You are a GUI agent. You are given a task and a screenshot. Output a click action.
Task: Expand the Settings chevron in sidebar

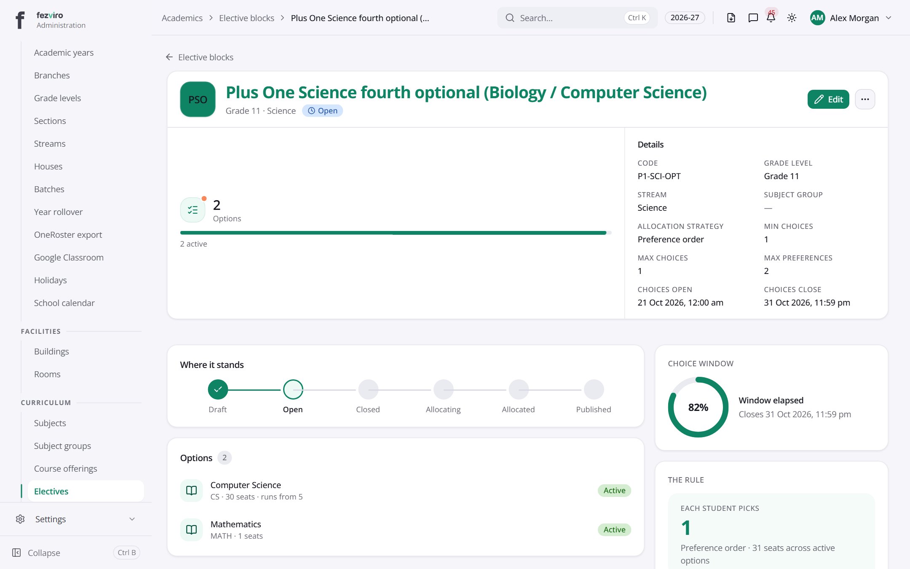(x=132, y=519)
